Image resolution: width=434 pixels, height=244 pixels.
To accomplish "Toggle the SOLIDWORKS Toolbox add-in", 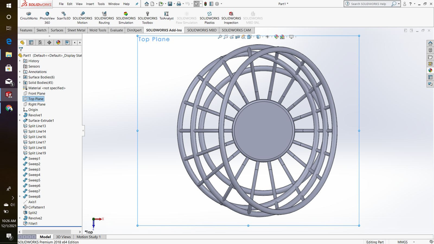I will (148, 18).
